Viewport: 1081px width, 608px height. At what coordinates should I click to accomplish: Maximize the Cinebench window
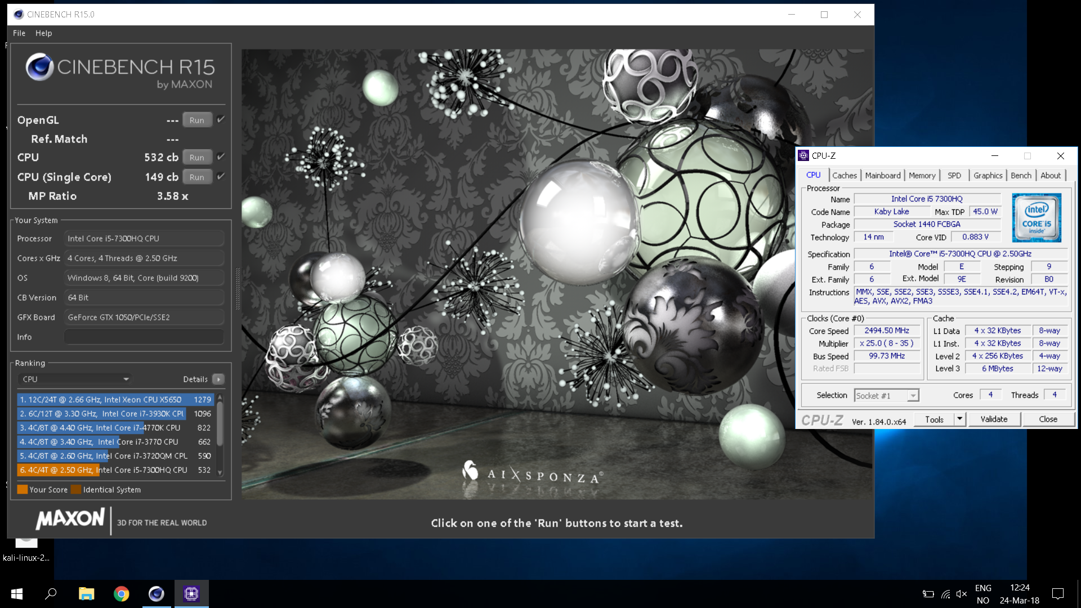824,15
